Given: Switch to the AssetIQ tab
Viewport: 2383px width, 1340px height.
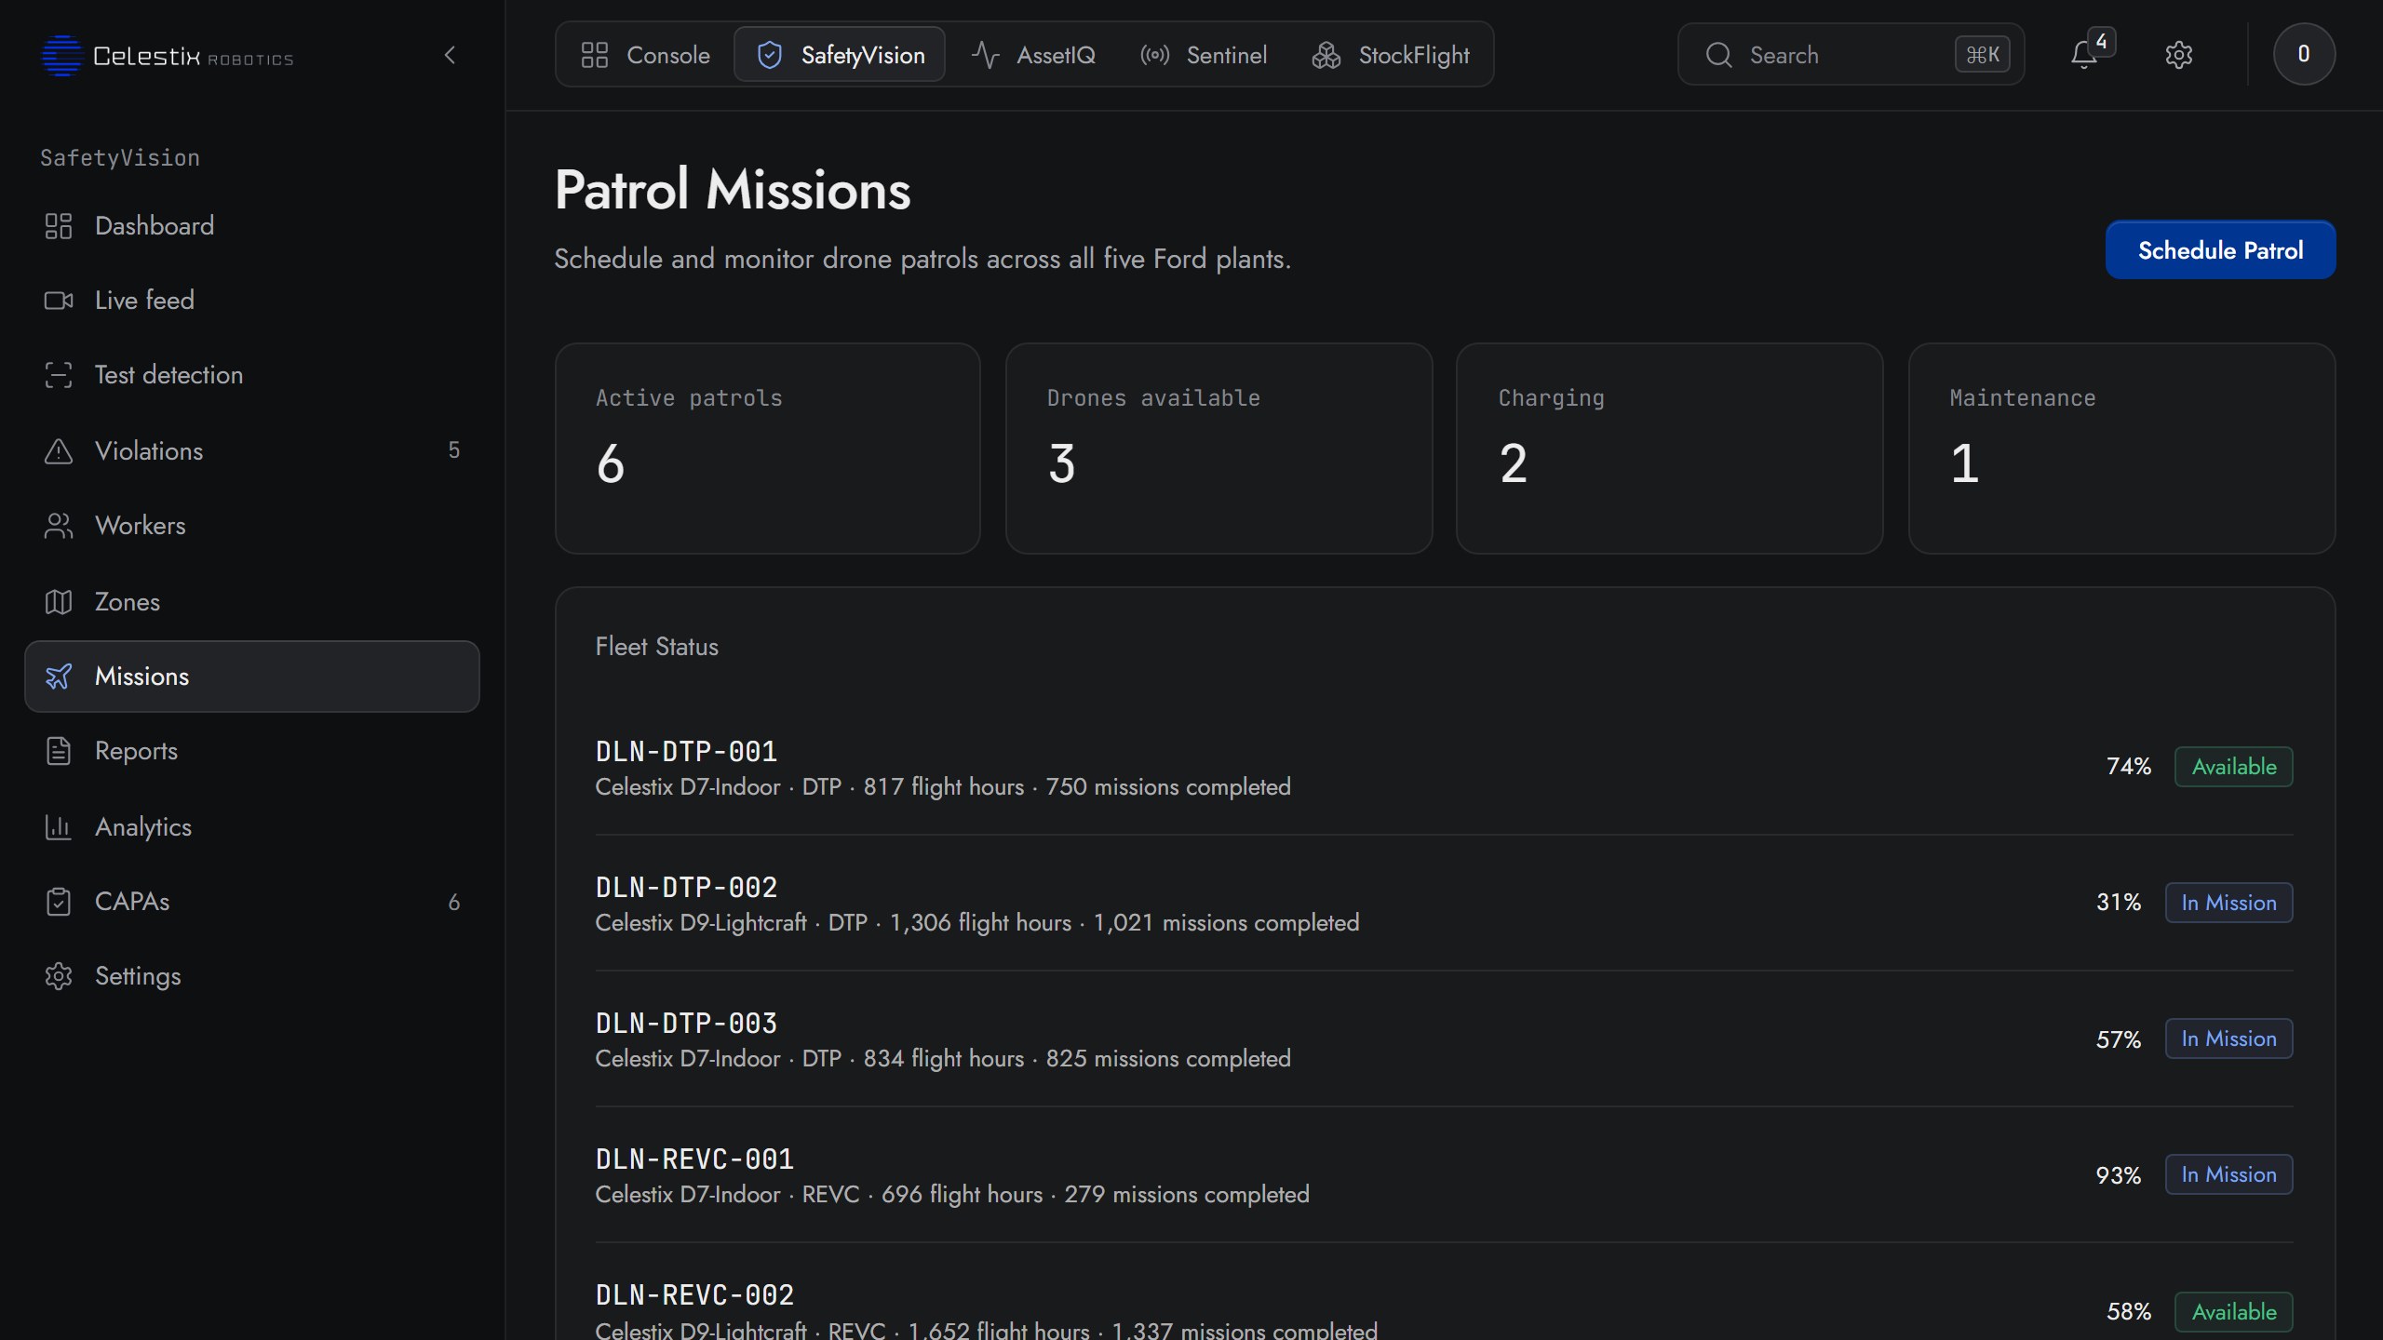Looking at the screenshot, I should pyautogui.click(x=1033, y=55).
